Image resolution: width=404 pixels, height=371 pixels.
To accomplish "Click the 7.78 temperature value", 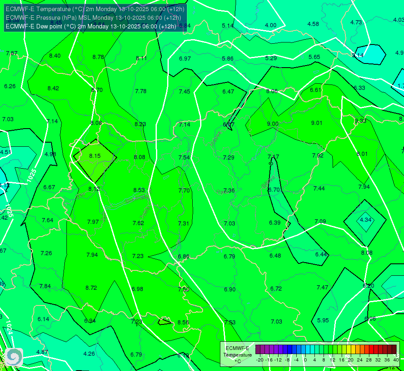I will pos(141,91).
